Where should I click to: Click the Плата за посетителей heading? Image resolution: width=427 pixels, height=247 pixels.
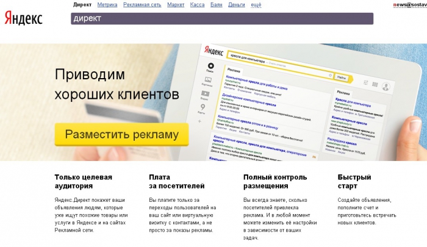pyautogui.click(x=176, y=181)
